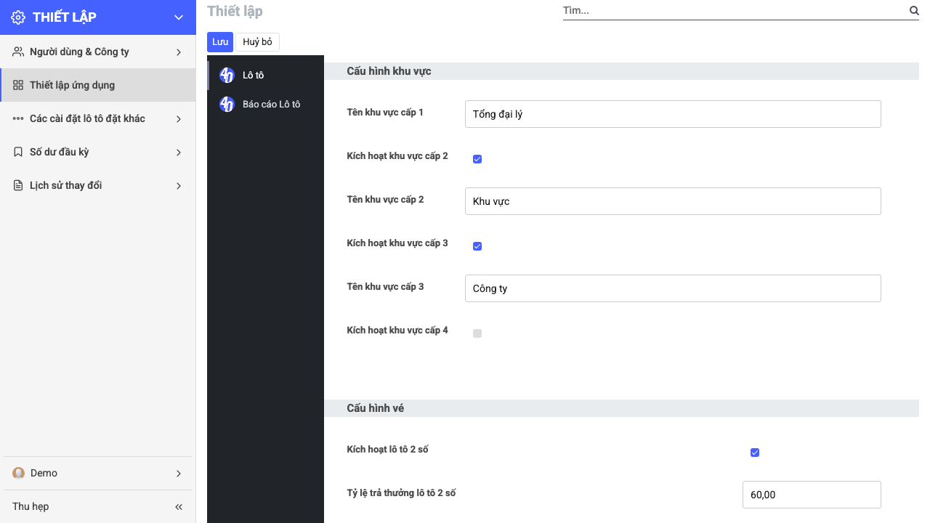The width and height of the screenshot is (930, 523).
Task: Click the three-dots icon for Các cài đặt lô tô
Action: [18, 118]
